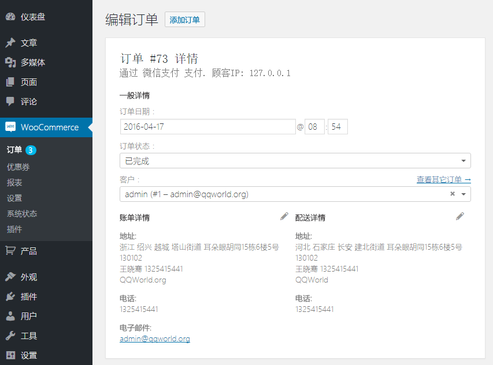493x365 pixels.
Task: Click the paintbrush icon beside 外观
Action: 10,277
